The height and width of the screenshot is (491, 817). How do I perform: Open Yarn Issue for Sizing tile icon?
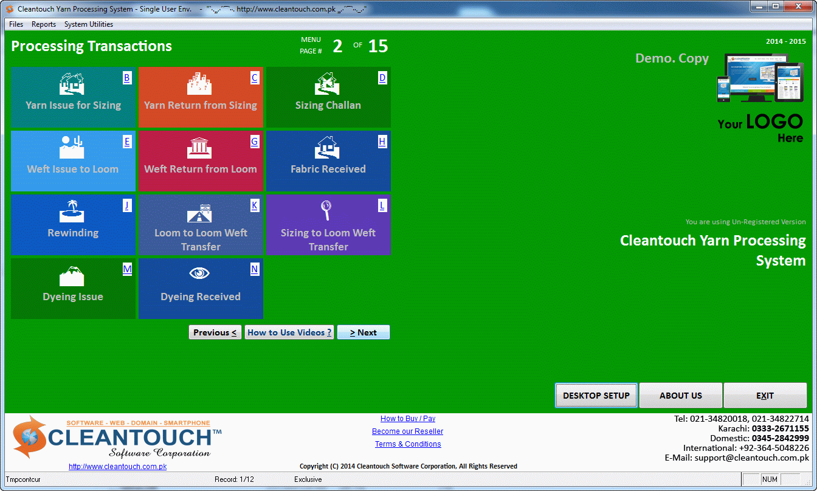coord(72,84)
